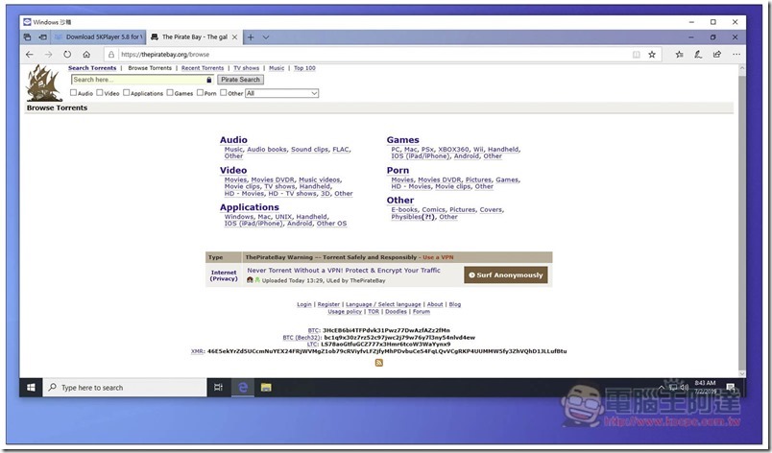The height and width of the screenshot is (453, 772).
Task: Open Task View on taskbar
Action: tap(218, 388)
